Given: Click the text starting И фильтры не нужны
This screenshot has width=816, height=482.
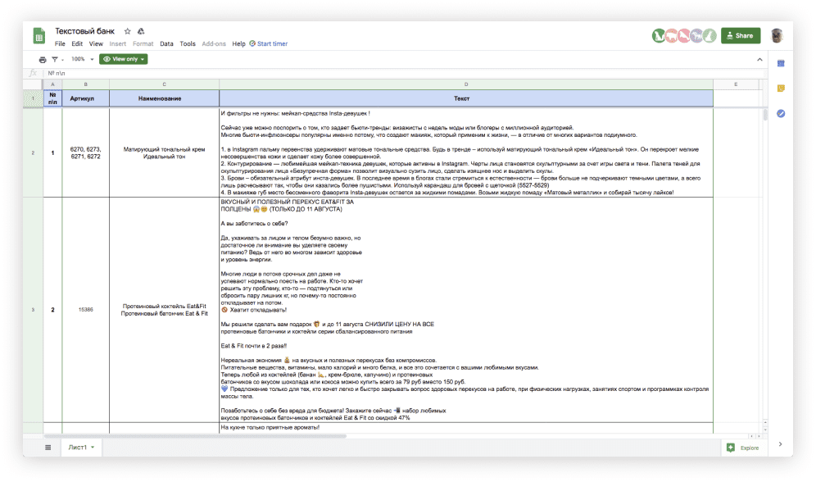Looking at the screenshot, I should coord(466,152).
